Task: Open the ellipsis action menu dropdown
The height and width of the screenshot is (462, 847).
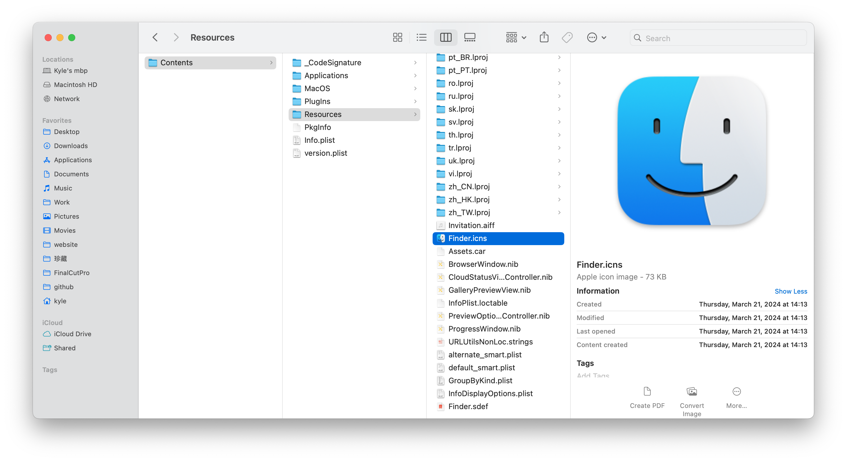Action: (596, 38)
